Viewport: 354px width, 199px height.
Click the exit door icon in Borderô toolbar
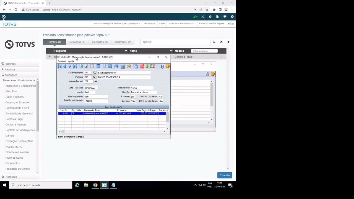tap(162, 66)
